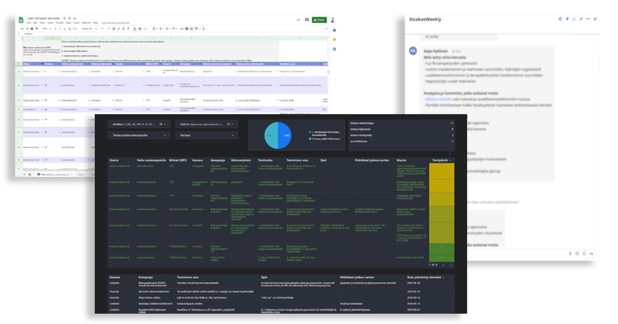Click the Google Sheets home logo
This screenshot has height=324, width=618.
pos(21,20)
